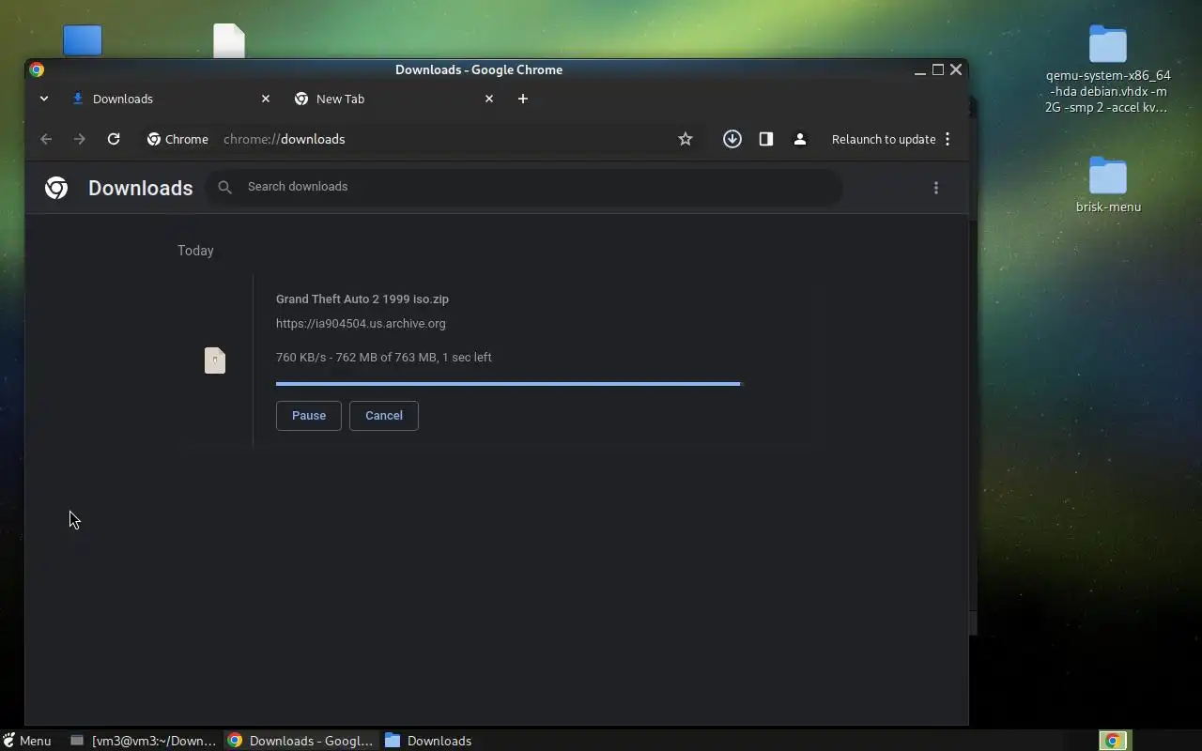Screen dimensions: 1202x751
Task: Cancel the Grand Theft Auto download
Action: coord(384,416)
